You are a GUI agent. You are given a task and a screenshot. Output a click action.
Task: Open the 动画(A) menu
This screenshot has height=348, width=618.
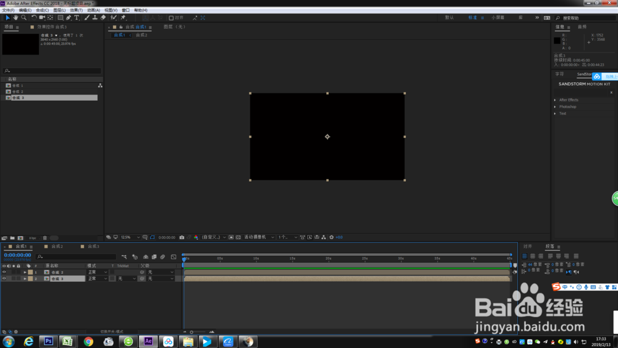(x=93, y=11)
